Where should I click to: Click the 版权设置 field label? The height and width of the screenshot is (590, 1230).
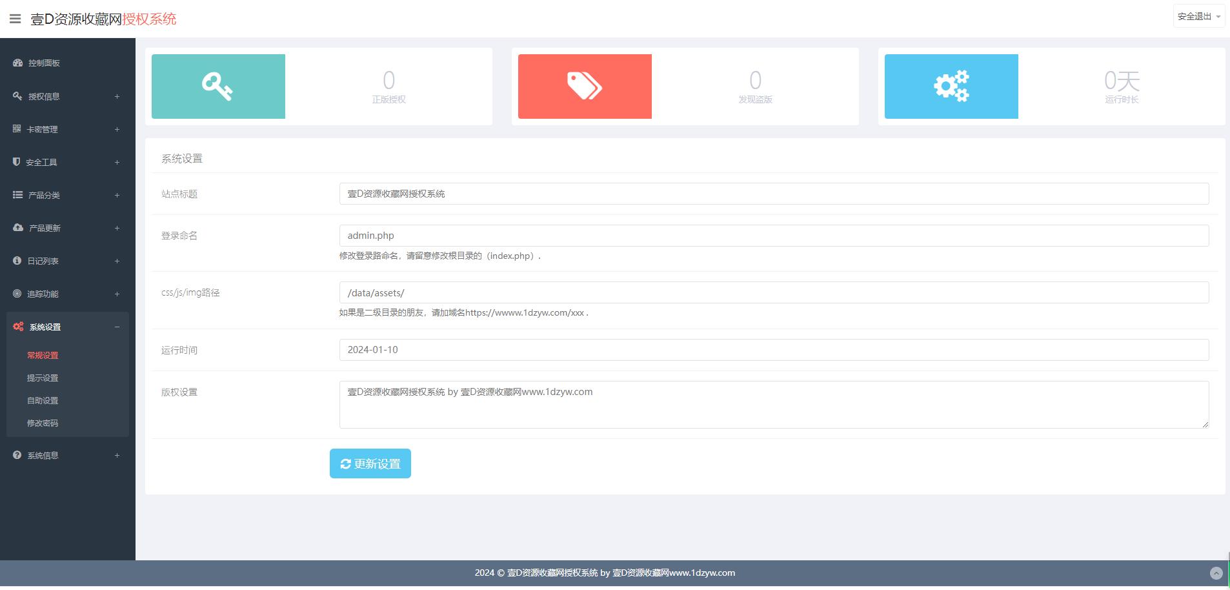click(x=179, y=392)
